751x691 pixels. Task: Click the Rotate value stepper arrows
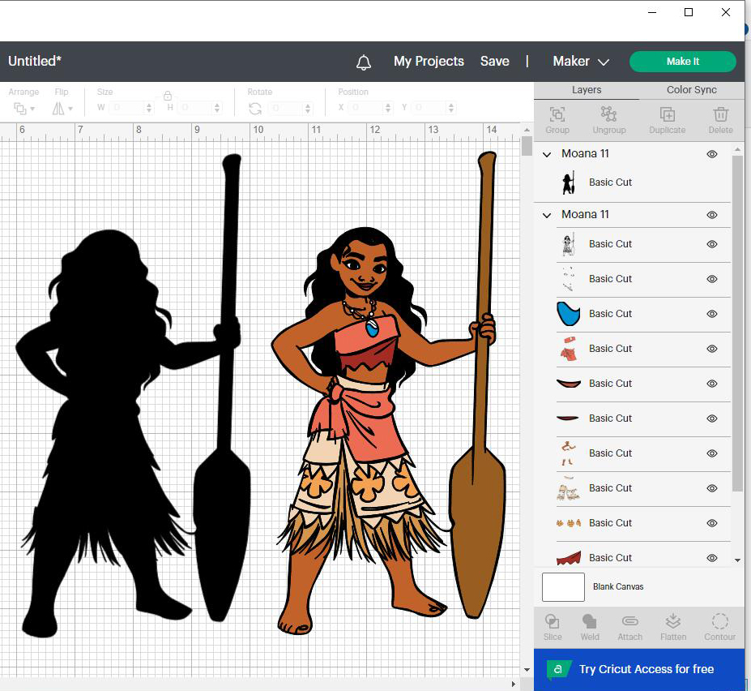point(308,108)
